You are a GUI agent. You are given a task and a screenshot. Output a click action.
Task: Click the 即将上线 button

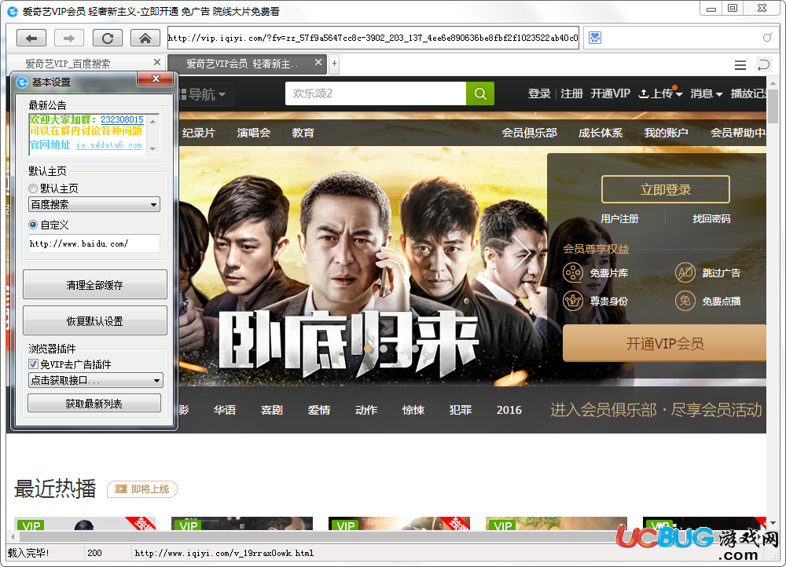pos(141,489)
